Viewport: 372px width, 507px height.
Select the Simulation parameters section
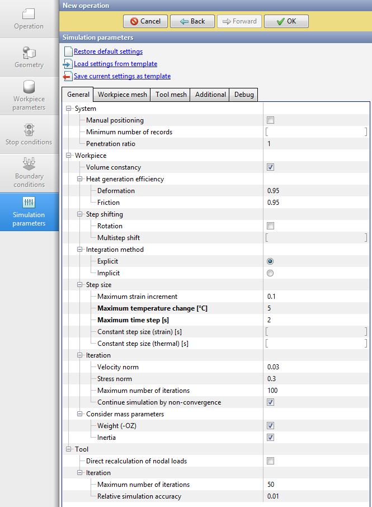pos(29,212)
